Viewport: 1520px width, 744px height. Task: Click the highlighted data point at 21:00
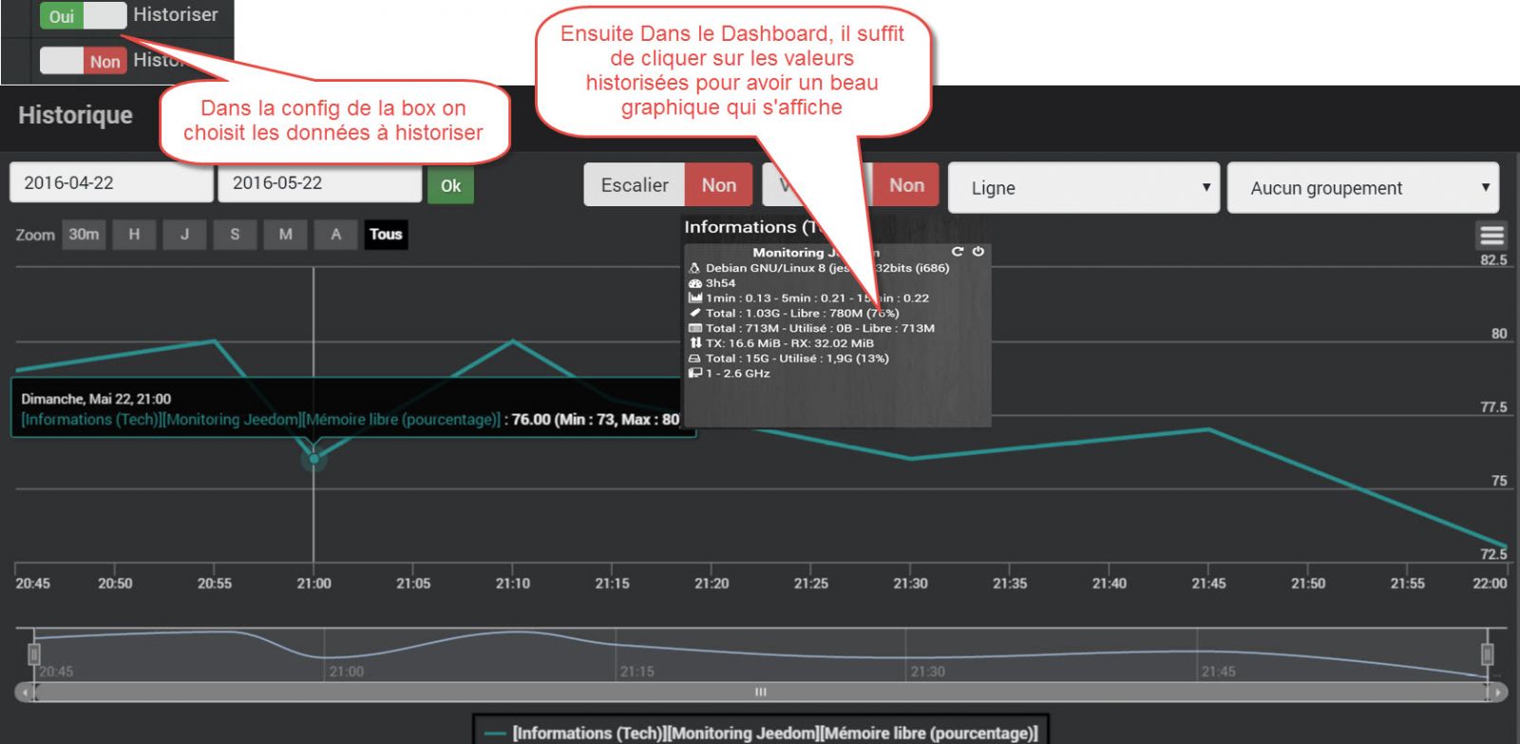coord(313,460)
